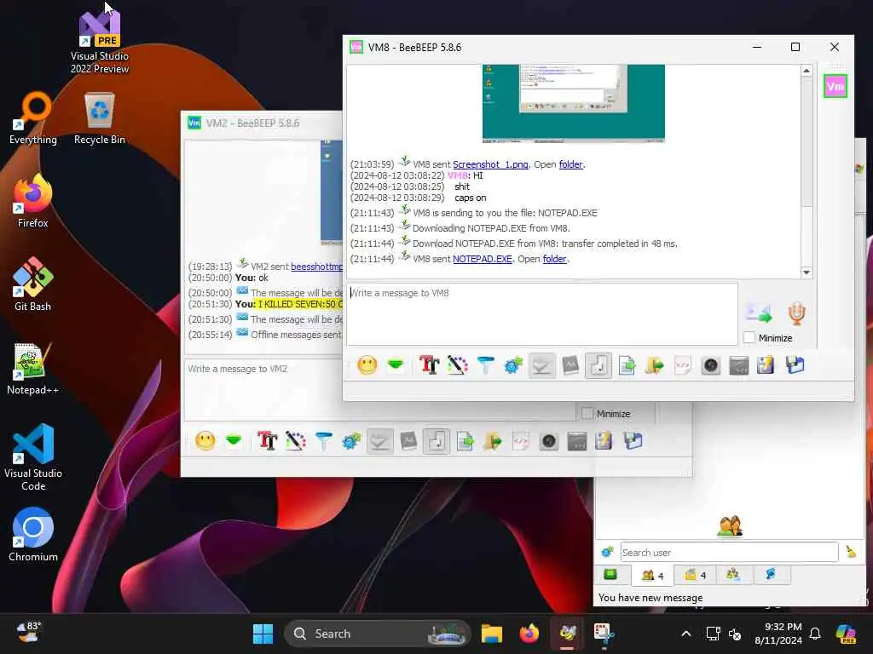Click the camera screenshot icon in VM8 toolbar

point(711,365)
